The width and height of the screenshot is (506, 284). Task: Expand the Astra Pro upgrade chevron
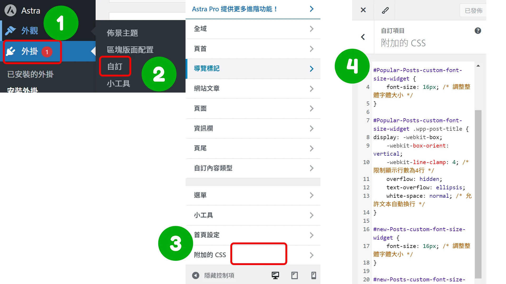coord(312,9)
